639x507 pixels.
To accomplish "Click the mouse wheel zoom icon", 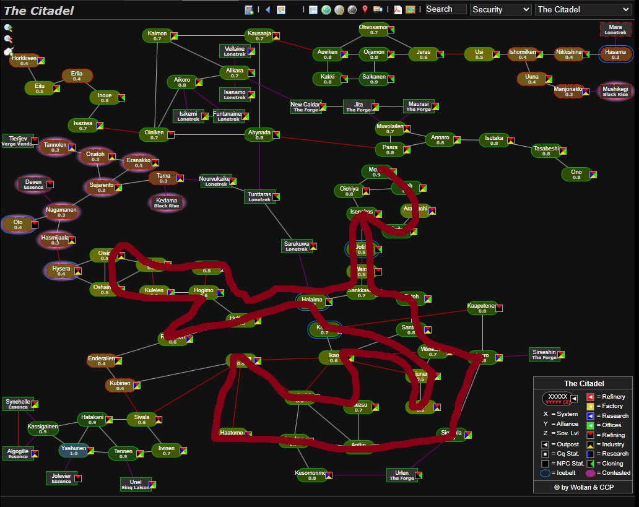I will 8,51.
